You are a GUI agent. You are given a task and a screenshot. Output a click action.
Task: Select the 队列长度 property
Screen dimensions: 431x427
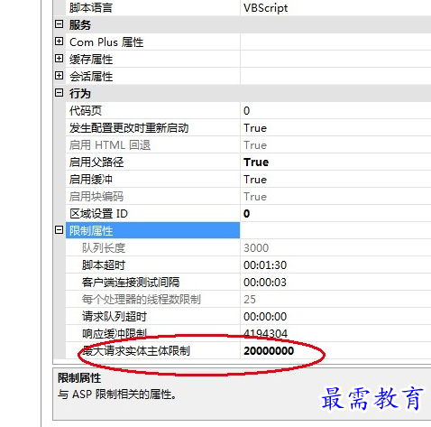tap(152, 247)
